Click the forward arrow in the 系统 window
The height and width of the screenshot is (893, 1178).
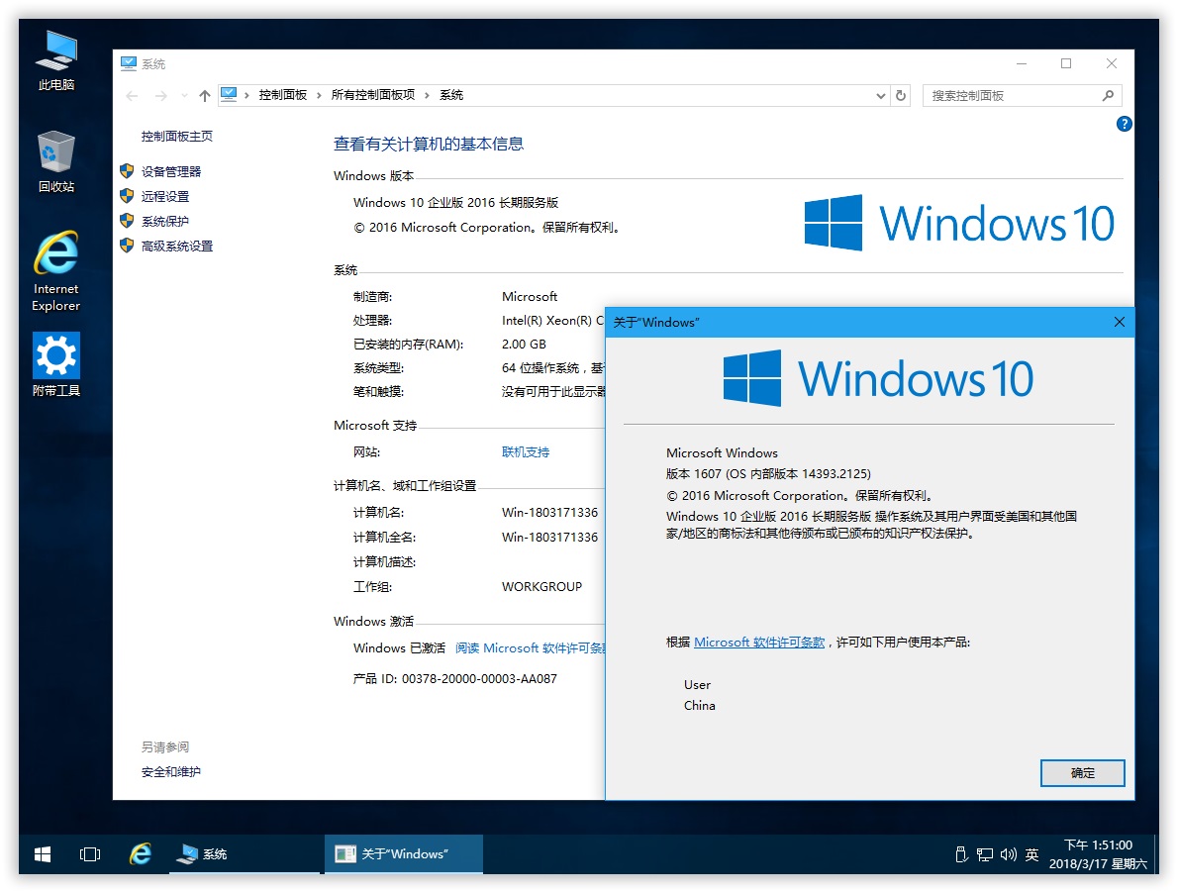(x=160, y=95)
